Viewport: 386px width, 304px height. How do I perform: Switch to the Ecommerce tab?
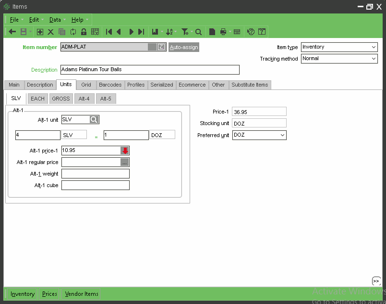[192, 85]
